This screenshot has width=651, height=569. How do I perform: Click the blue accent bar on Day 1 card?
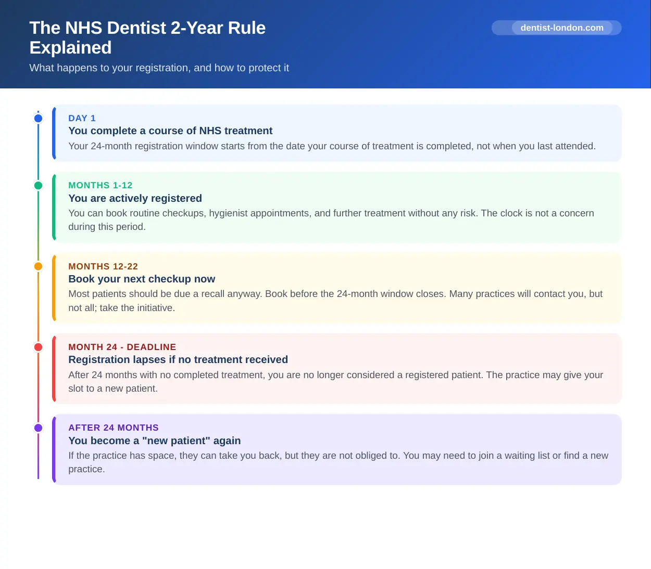(x=54, y=133)
